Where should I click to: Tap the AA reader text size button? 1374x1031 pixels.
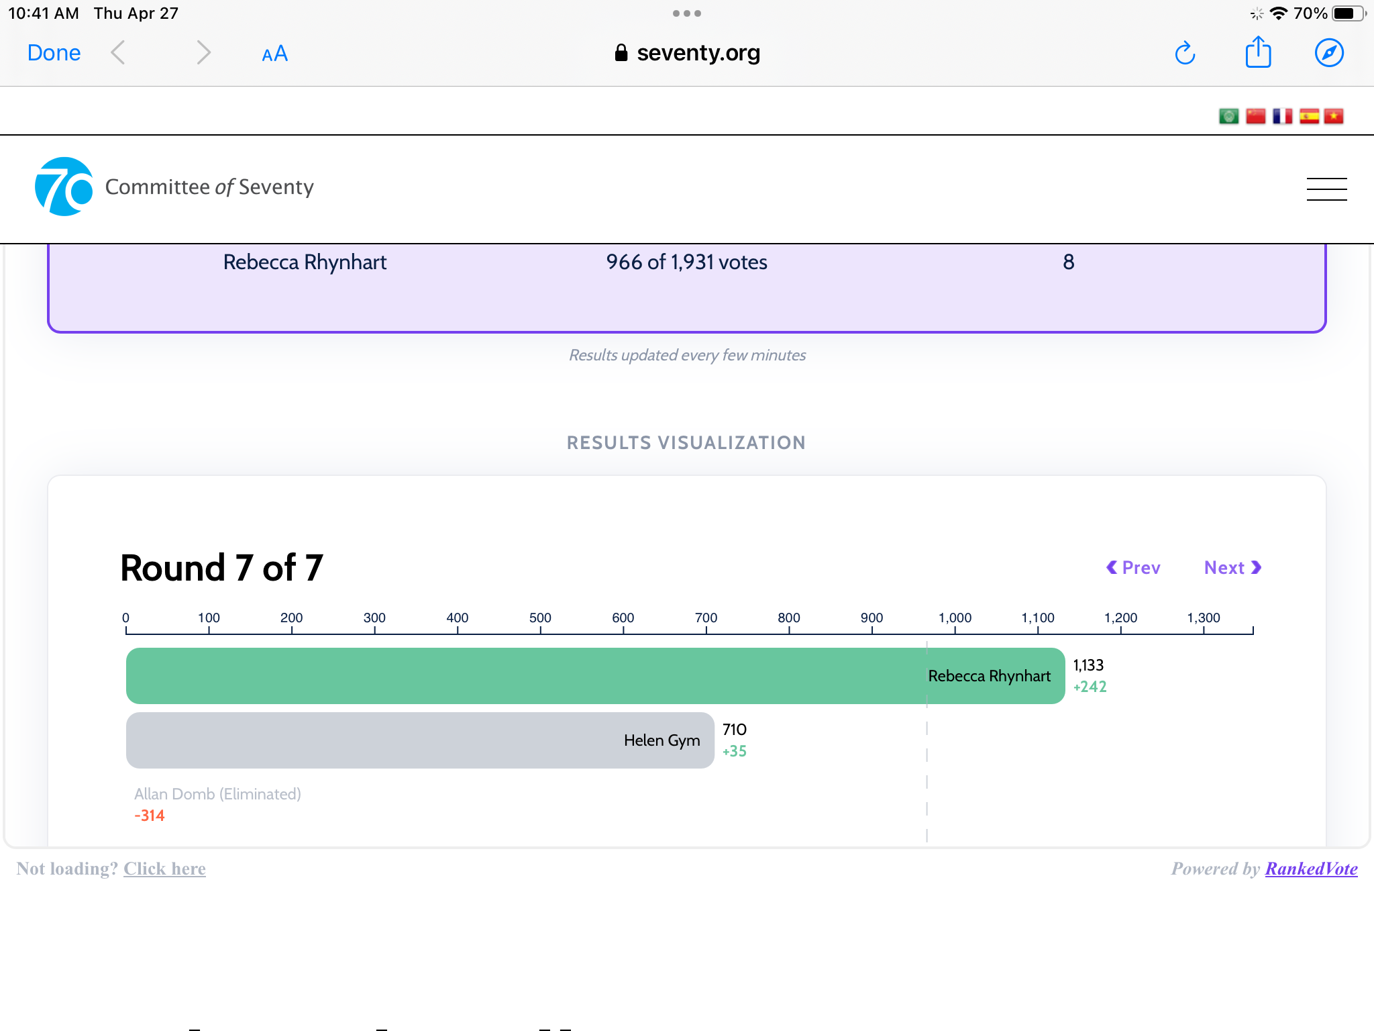pyautogui.click(x=274, y=54)
